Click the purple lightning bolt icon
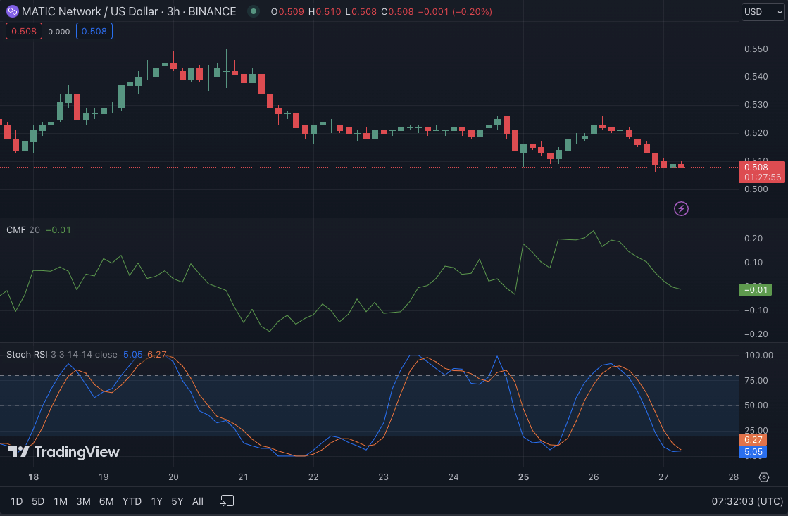This screenshot has width=788, height=516. [x=681, y=208]
